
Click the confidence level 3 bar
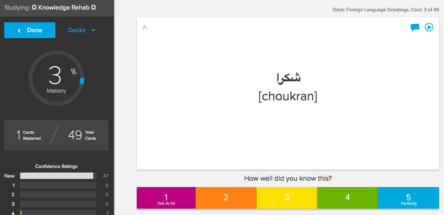coord(58,204)
